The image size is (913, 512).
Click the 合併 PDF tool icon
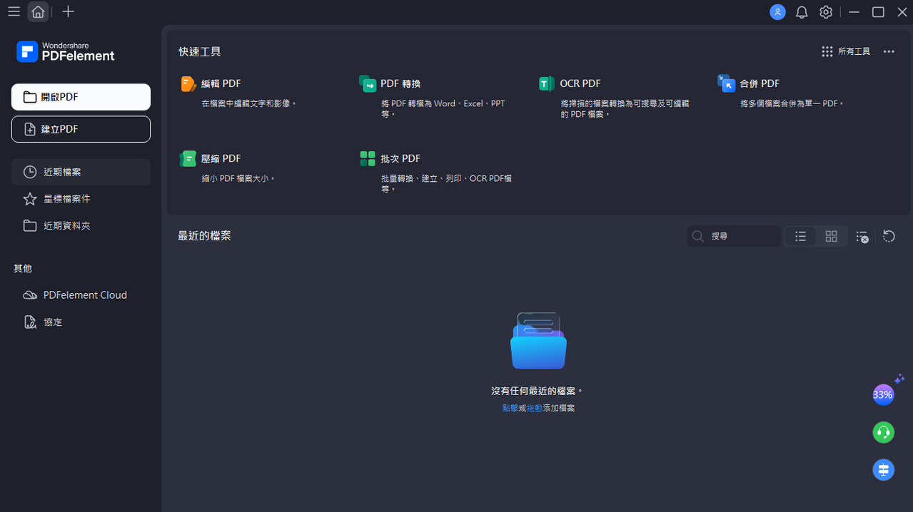[x=726, y=83]
